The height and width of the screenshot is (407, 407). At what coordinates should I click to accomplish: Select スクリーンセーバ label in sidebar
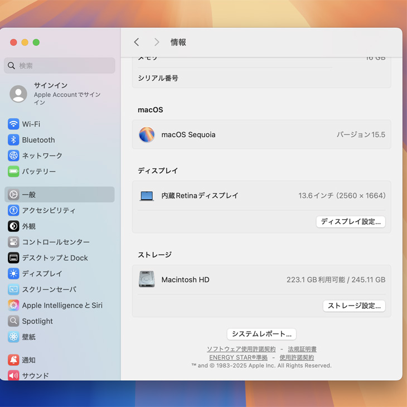click(x=49, y=289)
